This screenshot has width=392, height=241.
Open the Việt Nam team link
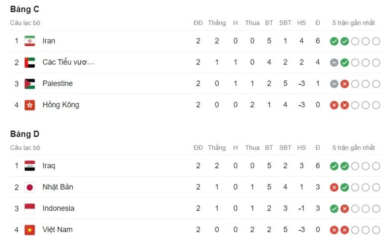[57, 230]
